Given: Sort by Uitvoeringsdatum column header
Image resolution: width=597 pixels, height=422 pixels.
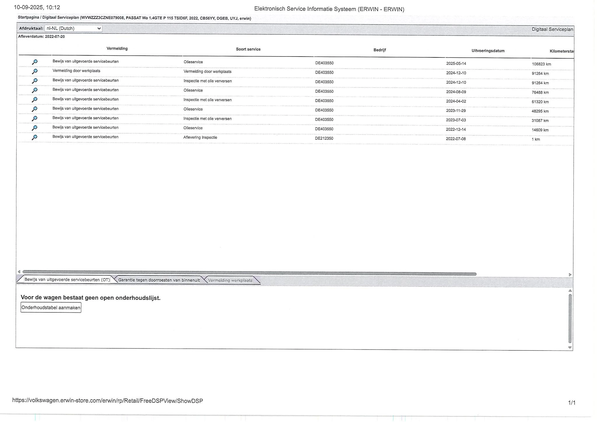Looking at the screenshot, I should (488, 51).
